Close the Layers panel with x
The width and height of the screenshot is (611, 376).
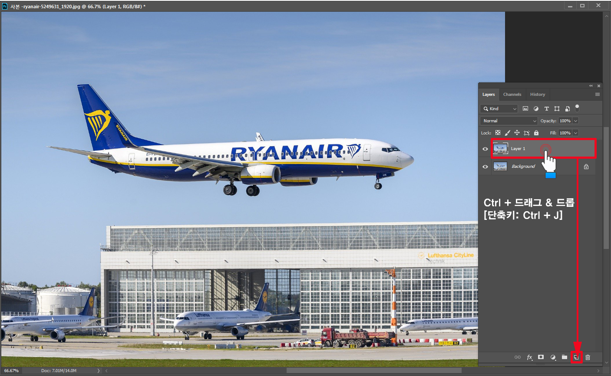tap(599, 86)
